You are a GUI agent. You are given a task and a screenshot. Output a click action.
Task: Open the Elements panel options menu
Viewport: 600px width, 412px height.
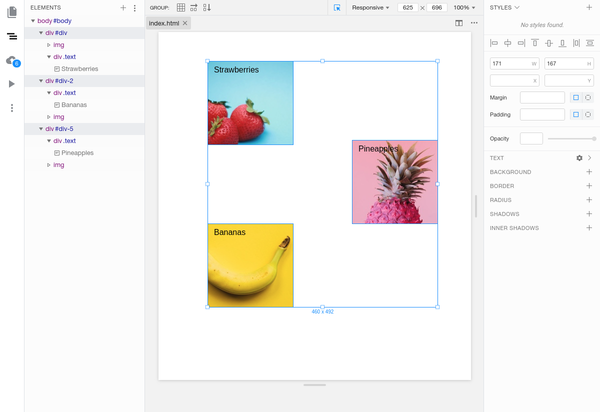coord(134,7)
